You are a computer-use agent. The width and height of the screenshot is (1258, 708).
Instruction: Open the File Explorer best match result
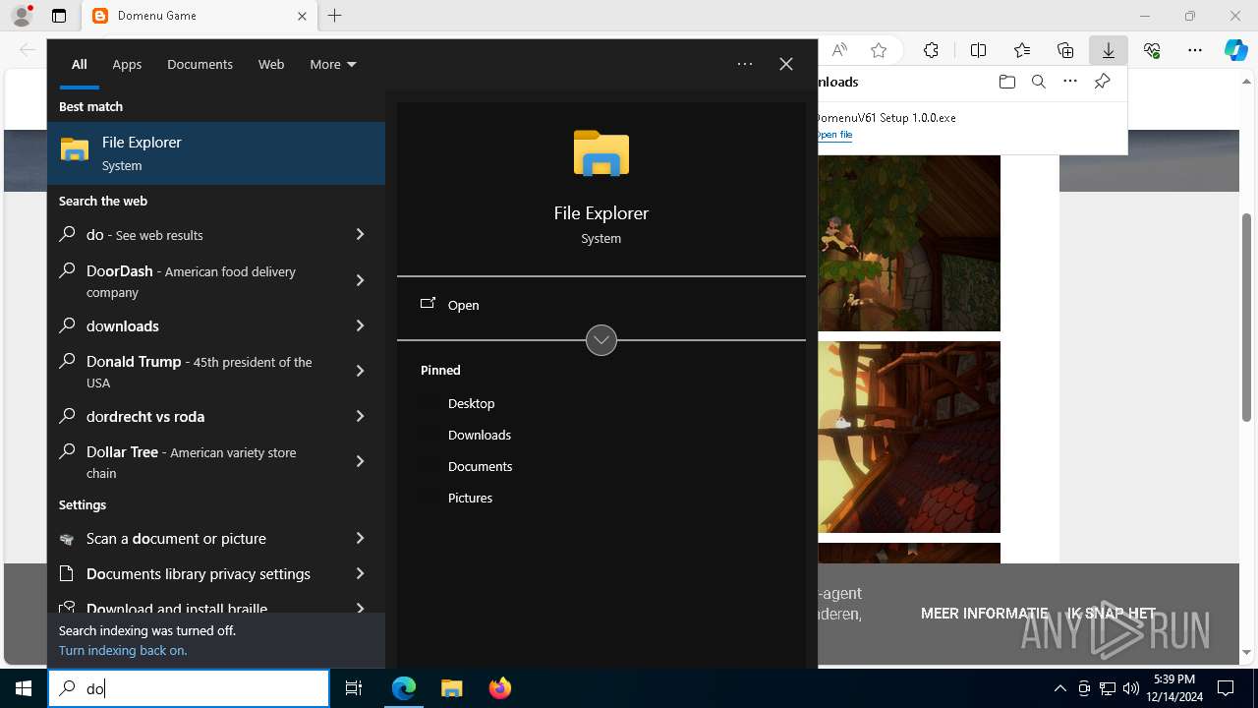coord(216,153)
